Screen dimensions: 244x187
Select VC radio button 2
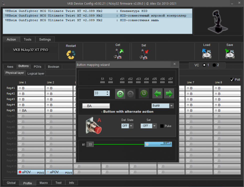[x=214, y=65]
